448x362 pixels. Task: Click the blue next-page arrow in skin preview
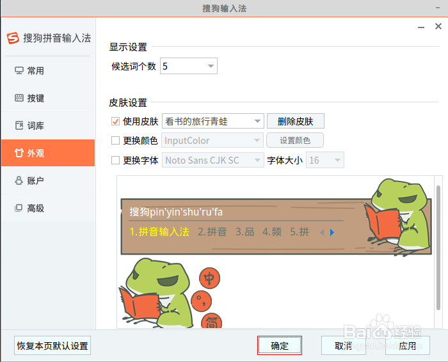pyautogui.click(x=332, y=232)
